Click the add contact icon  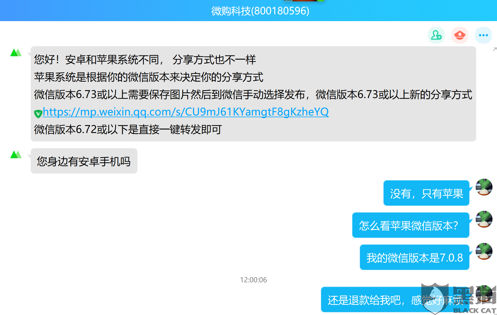[436, 35]
